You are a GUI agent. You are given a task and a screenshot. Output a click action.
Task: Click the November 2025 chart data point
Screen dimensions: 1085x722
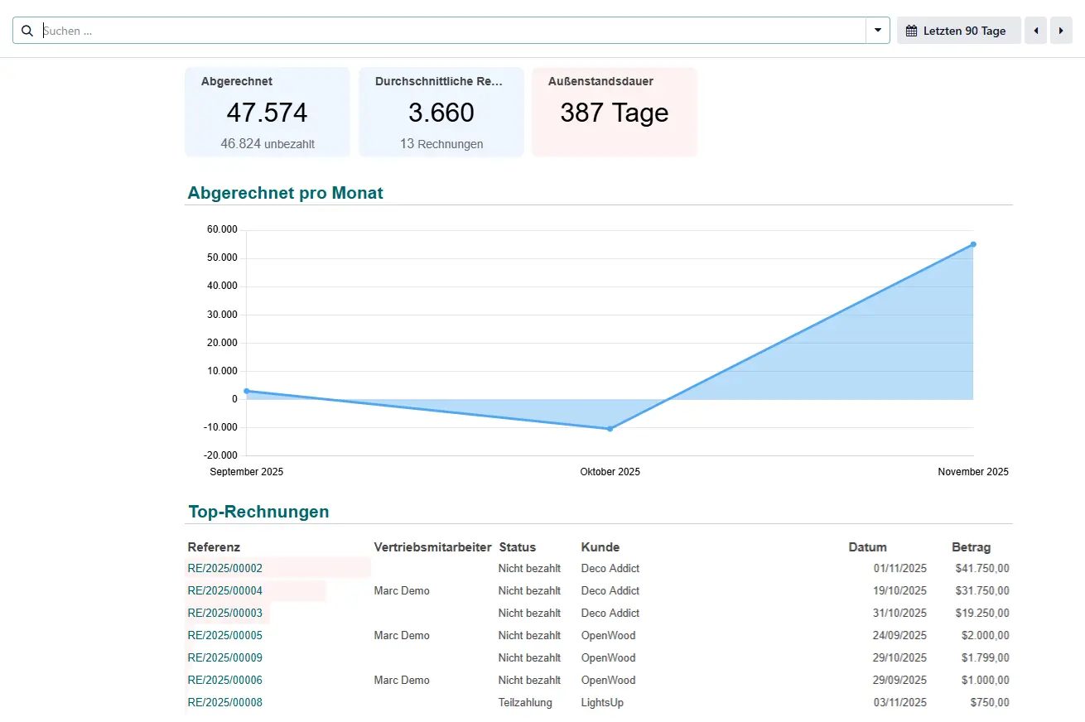tap(973, 244)
